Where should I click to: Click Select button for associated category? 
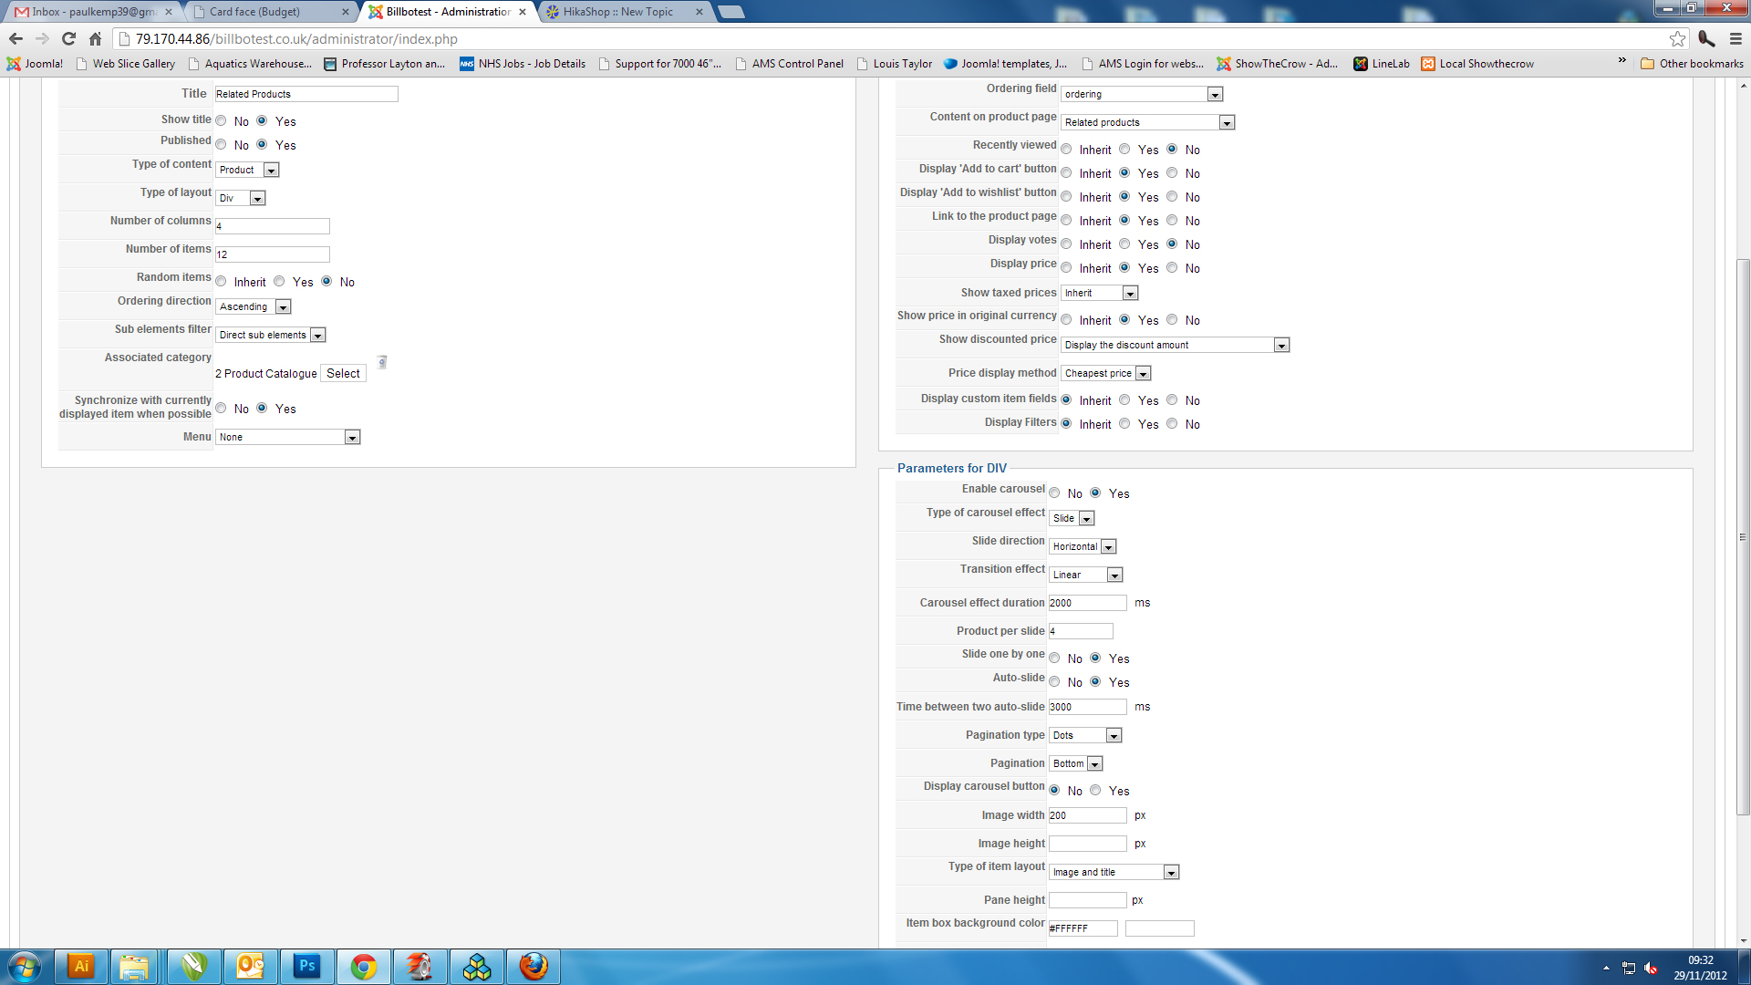coord(343,374)
